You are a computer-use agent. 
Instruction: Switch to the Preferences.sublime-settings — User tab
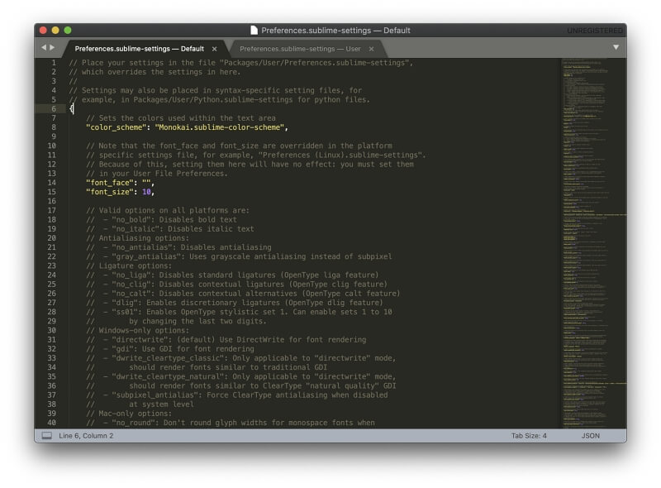[x=302, y=49]
